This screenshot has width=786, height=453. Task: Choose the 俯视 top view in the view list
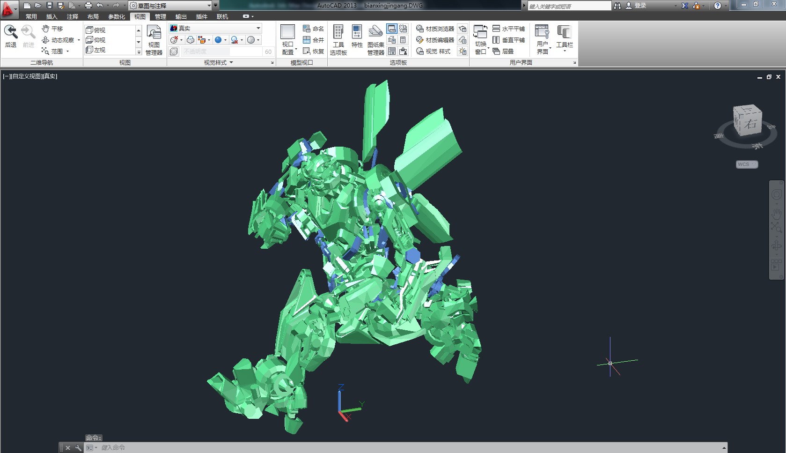click(96, 30)
